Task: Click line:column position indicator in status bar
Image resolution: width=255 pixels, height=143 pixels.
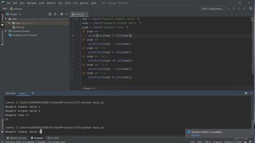Action: 192,142
